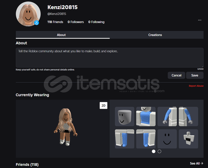Select the blue right arm item
This screenshot has width=208, height=168.
point(167,116)
